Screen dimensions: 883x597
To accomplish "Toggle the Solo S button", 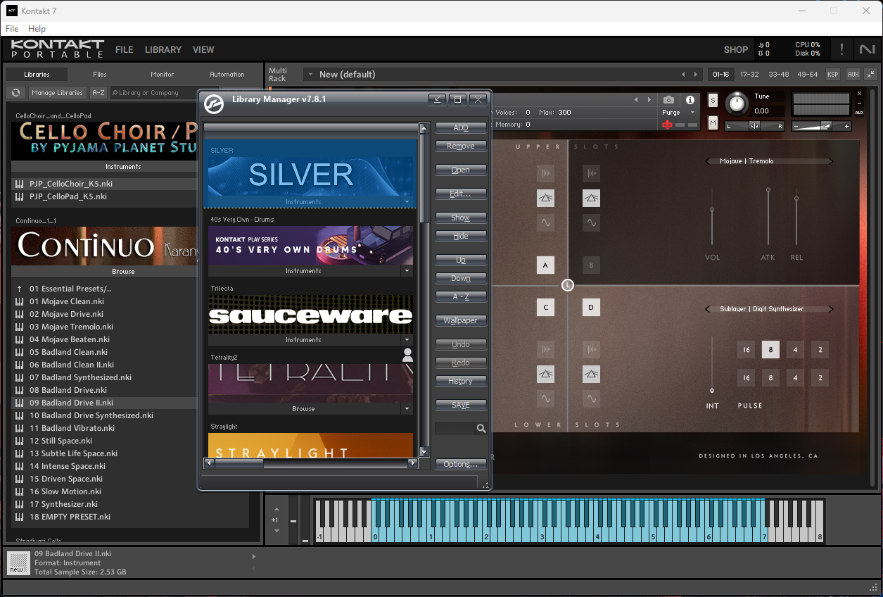I will [713, 100].
